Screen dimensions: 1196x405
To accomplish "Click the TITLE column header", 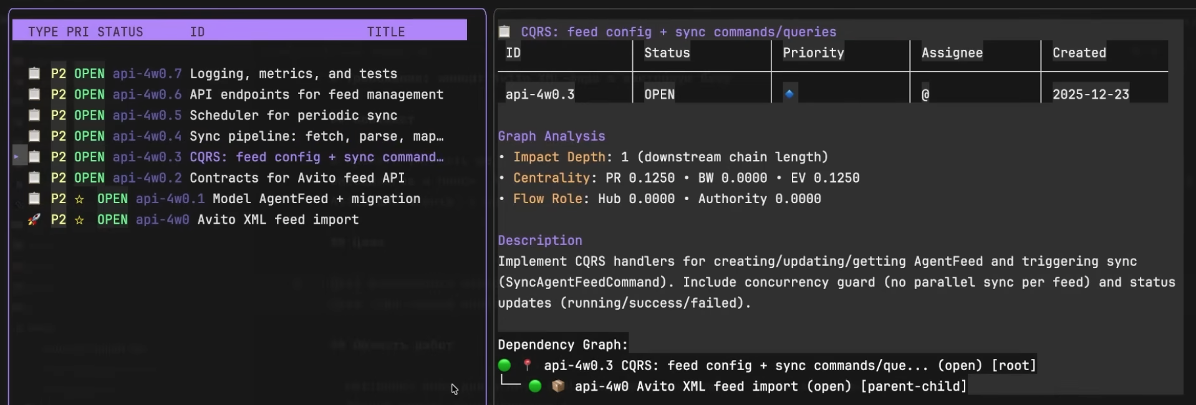I will point(385,32).
